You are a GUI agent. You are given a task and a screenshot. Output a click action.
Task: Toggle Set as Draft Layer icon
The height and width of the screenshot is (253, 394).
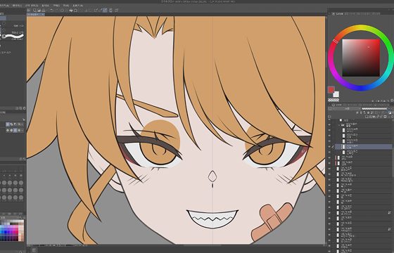click(x=364, y=112)
